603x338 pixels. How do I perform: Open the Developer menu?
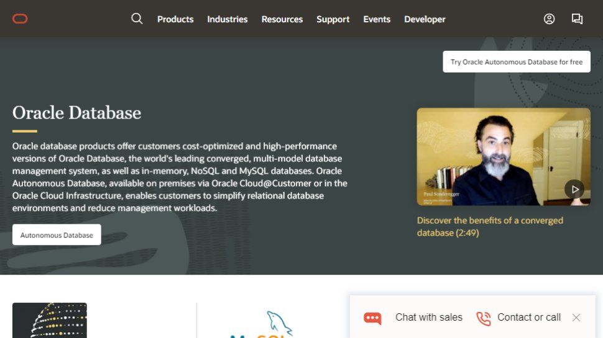425,19
